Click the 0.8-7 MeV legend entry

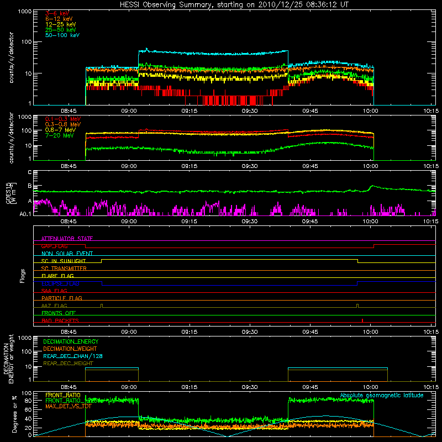60,130
